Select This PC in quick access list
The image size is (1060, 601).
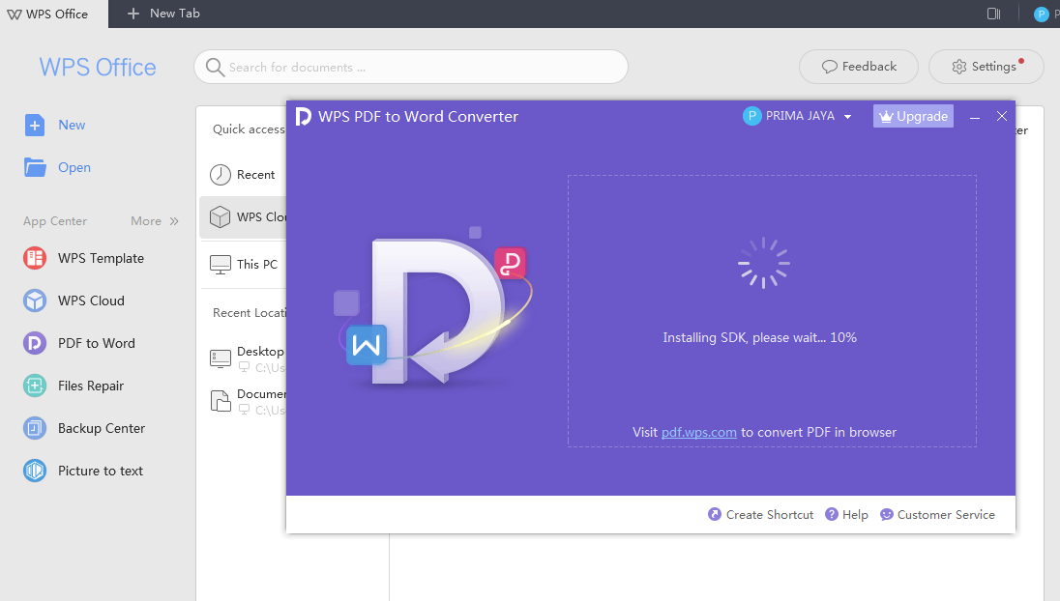[244, 264]
